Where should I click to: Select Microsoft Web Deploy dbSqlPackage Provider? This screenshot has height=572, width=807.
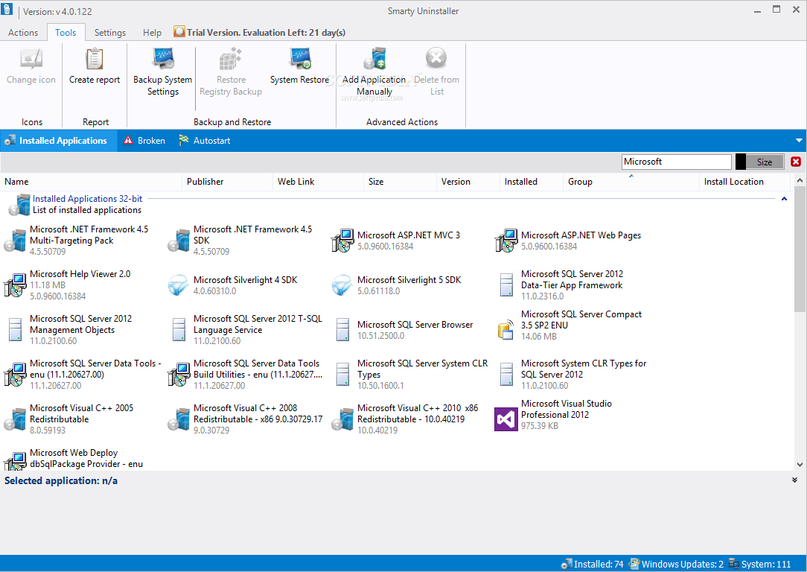point(74,458)
